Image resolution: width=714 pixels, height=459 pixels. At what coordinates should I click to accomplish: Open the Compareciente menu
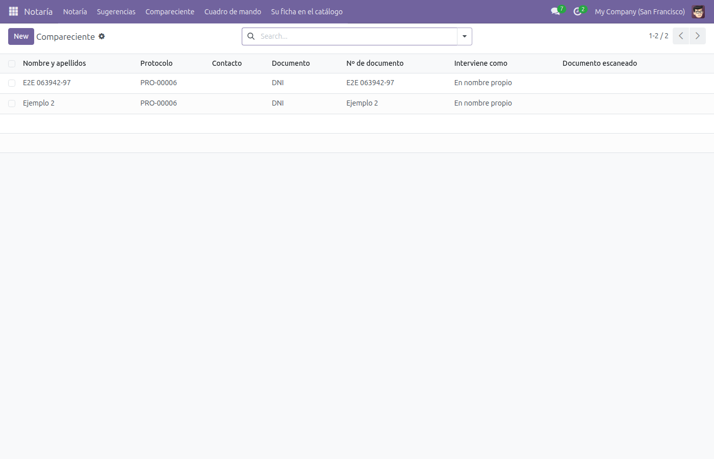[170, 11]
